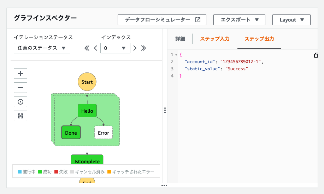The height and width of the screenshot is (194, 324).
Task: Open the エクスポート dropdown button
Action: [239, 20]
